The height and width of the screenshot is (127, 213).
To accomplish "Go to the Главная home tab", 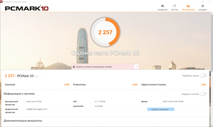I will (162, 8).
